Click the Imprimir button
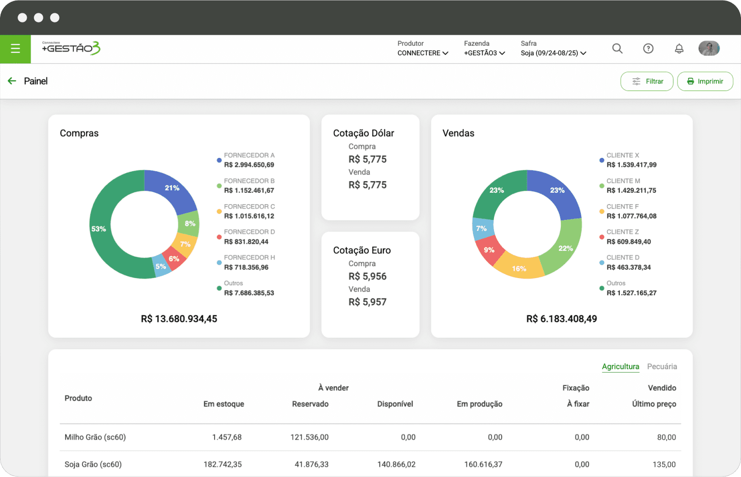Screen dimensions: 741x477 pos(705,82)
